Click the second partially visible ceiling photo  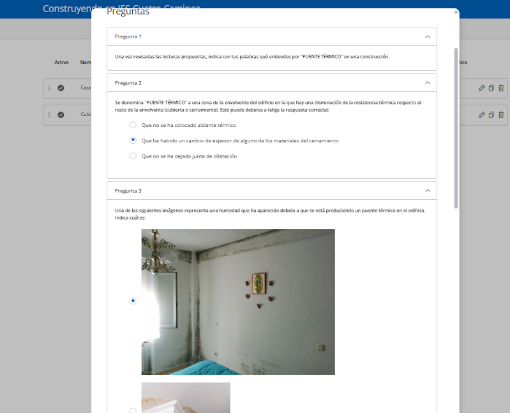186,398
